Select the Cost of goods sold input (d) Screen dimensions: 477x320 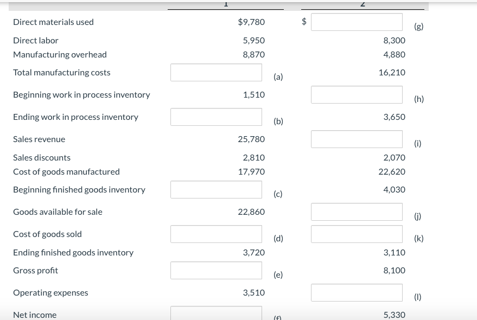[216, 234]
